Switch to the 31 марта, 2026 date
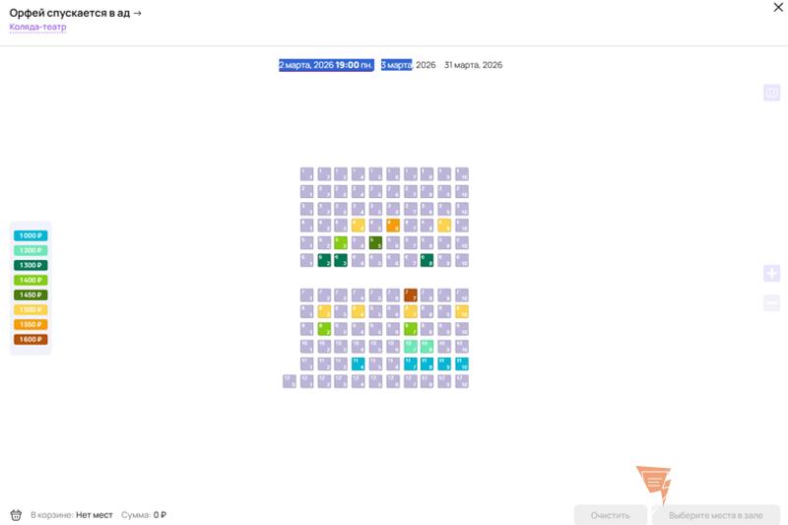 pos(473,65)
